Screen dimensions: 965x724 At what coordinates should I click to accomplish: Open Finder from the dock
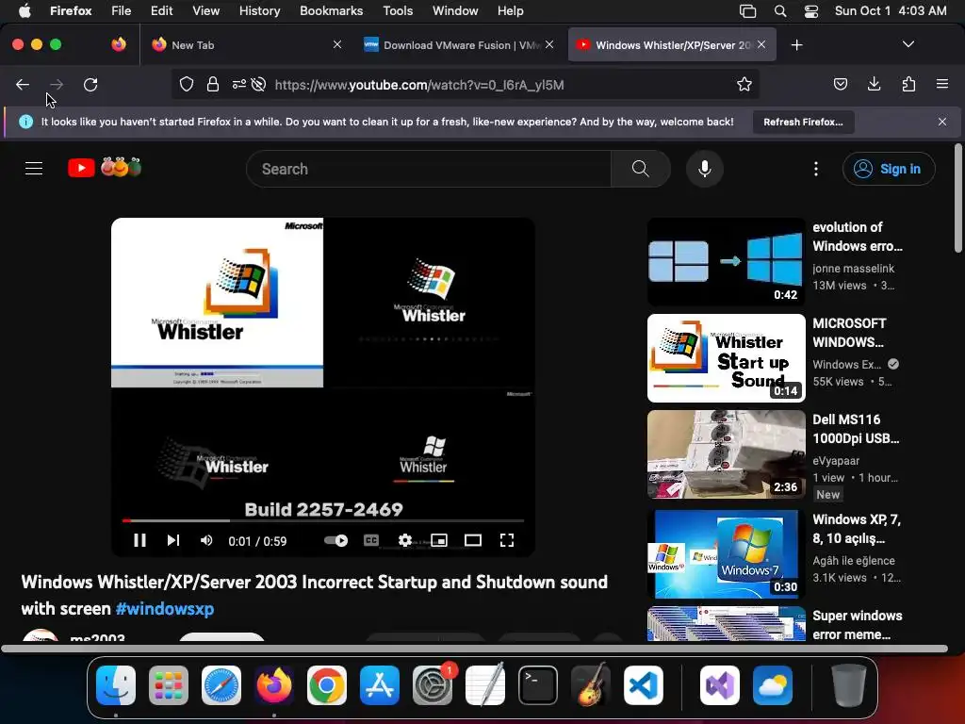(116, 685)
